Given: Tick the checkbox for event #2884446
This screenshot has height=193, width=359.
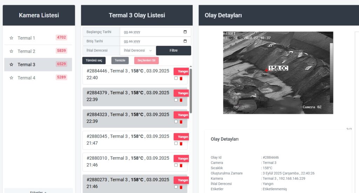Looking at the screenshot, I should tap(176, 78).
